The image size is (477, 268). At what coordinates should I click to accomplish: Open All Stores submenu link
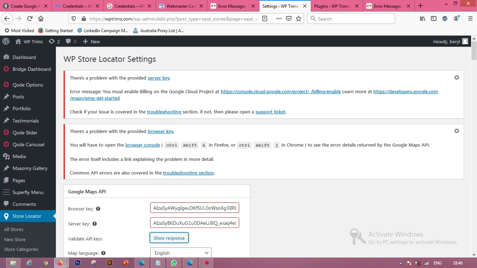(14, 229)
